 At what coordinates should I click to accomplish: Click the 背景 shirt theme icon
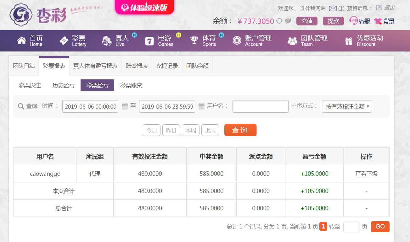378,21
